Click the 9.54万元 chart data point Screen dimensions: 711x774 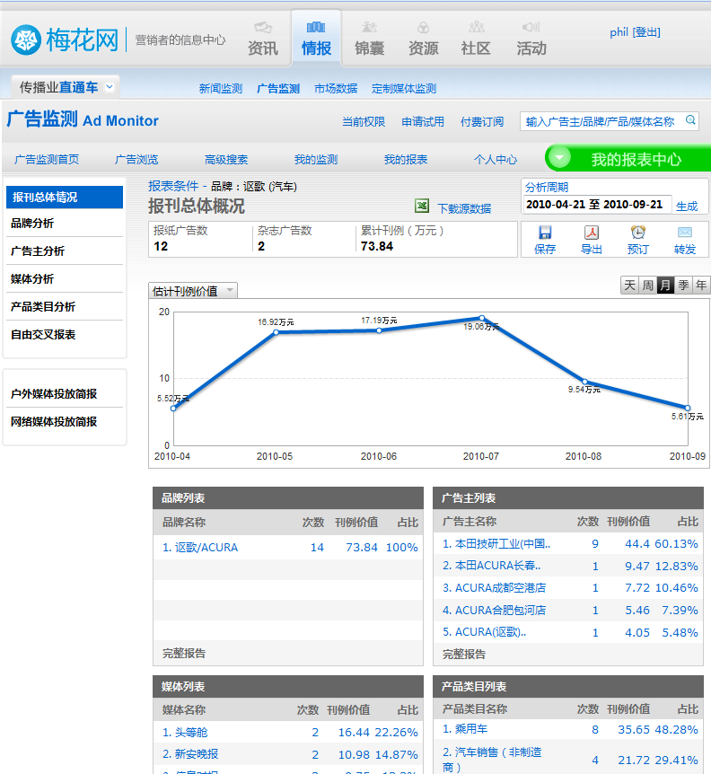[x=584, y=382]
